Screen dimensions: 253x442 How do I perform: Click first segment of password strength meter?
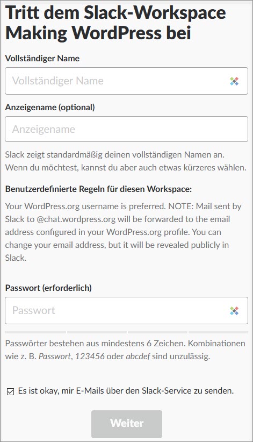(35, 332)
